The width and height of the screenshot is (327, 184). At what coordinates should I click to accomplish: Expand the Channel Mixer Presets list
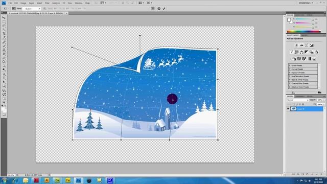coord(290,83)
